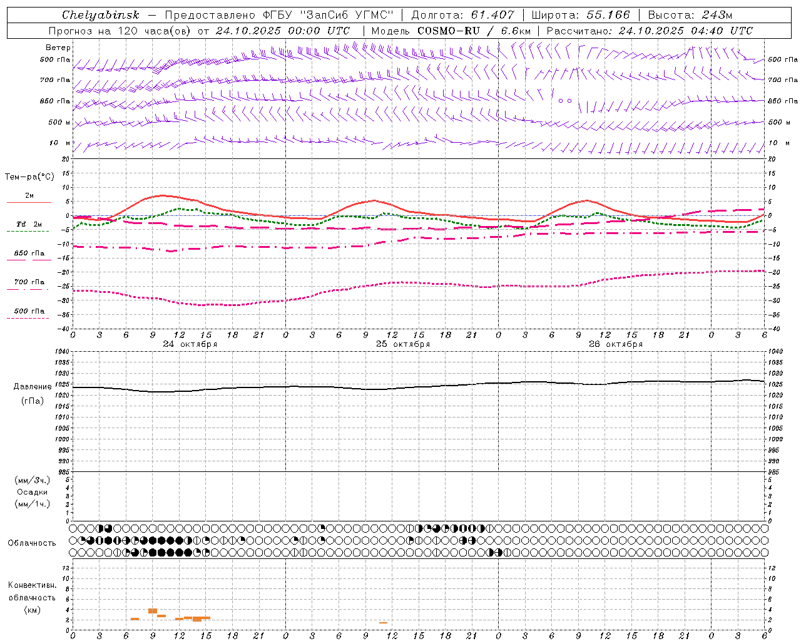Click the 'Td 2м' dew point legend label
The image size is (801, 641).
click(x=29, y=224)
